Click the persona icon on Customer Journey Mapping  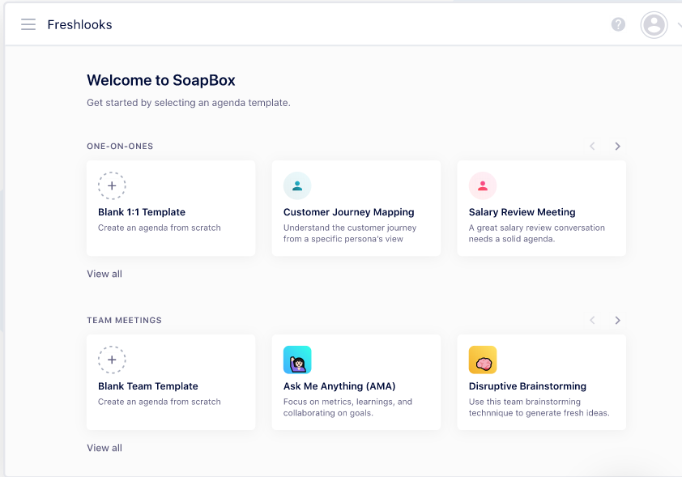(297, 185)
